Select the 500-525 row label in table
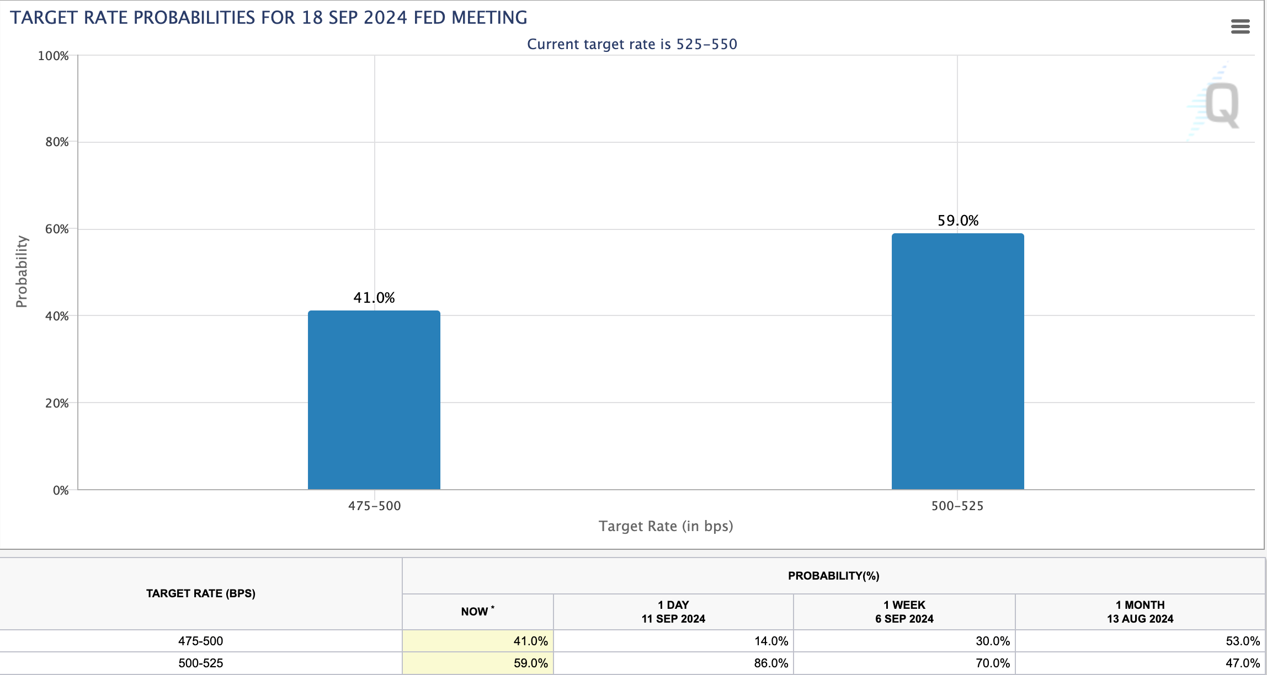The image size is (1267, 675). tap(201, 663)
